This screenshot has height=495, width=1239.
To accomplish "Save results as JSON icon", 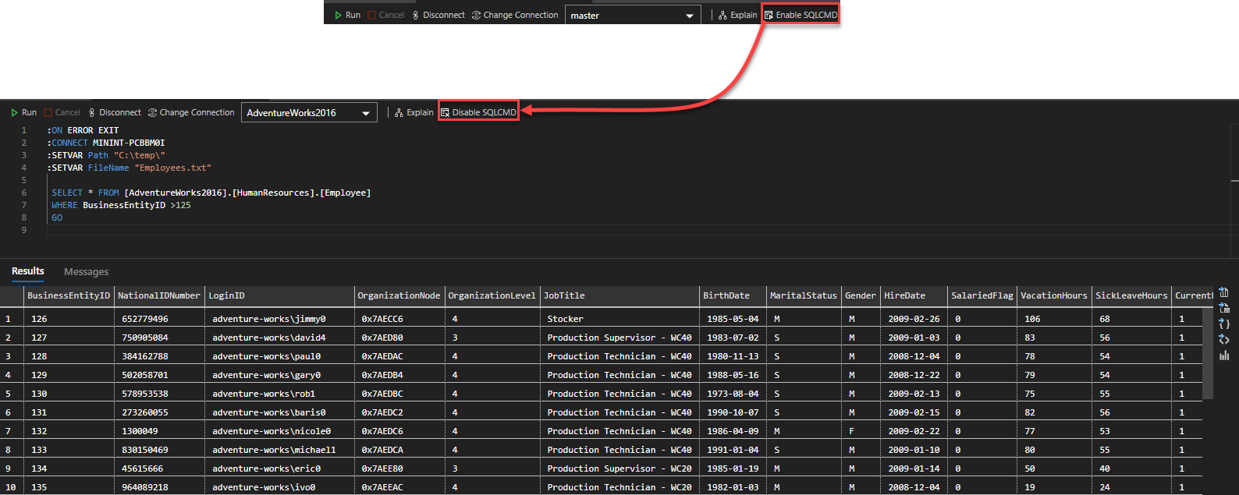I will click(1223, 324).
